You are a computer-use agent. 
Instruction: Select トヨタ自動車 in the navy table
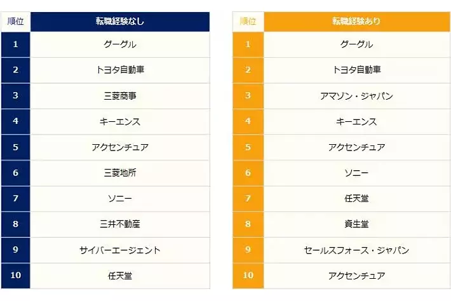coord(119,70)
